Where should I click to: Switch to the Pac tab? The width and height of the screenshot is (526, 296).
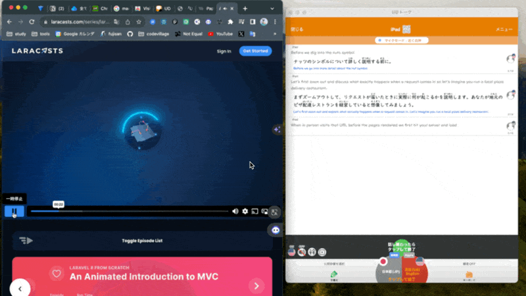click(206, 9)
